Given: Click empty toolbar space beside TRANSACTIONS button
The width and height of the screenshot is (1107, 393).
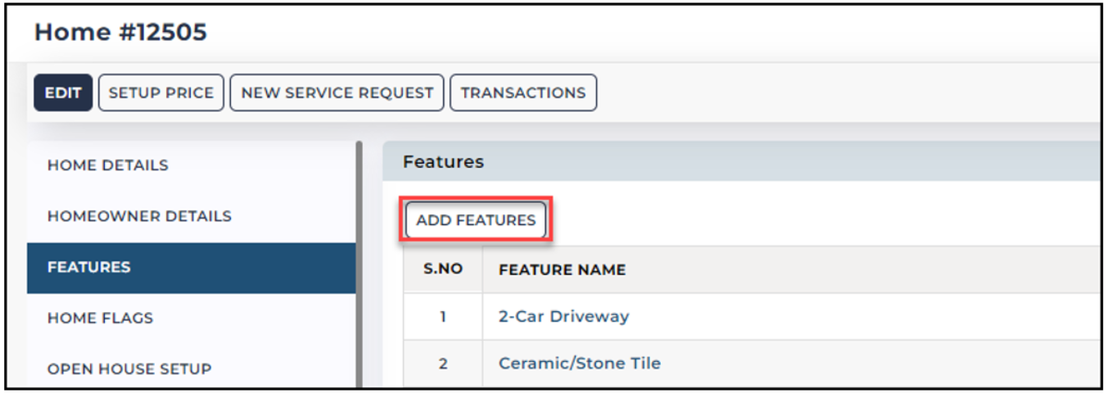Looking at the screenshot, I should coord(847,93).
